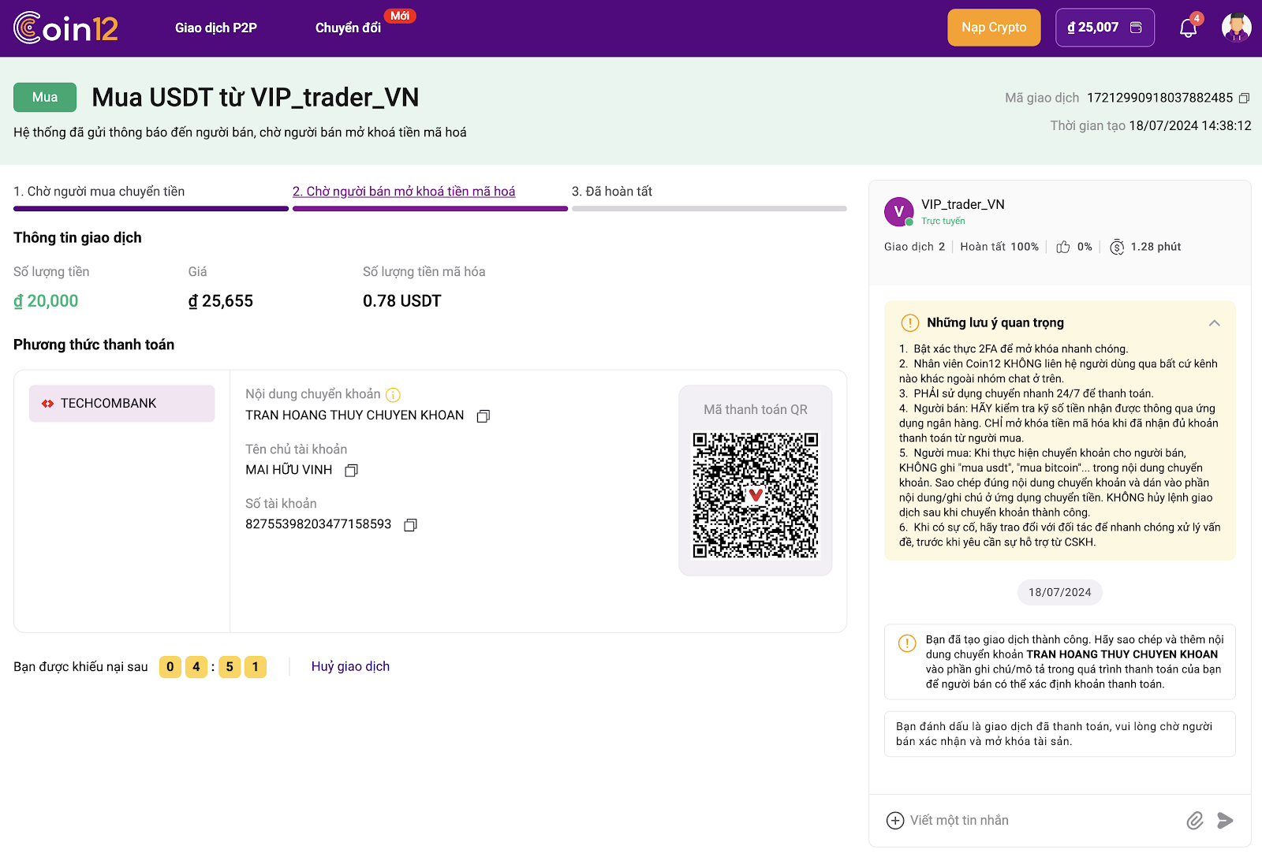
Task: Select the TECHCOMBANK payment method
Action: click(121, 404)
